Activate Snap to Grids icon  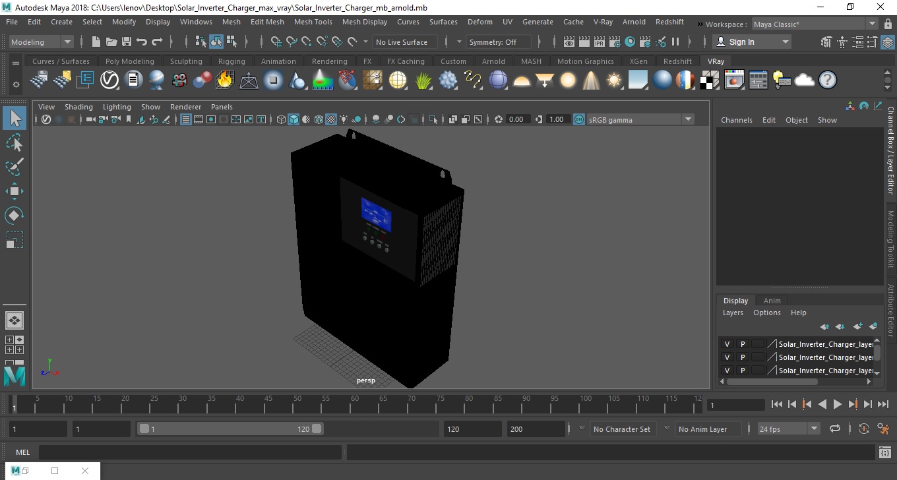coord(277,42)
